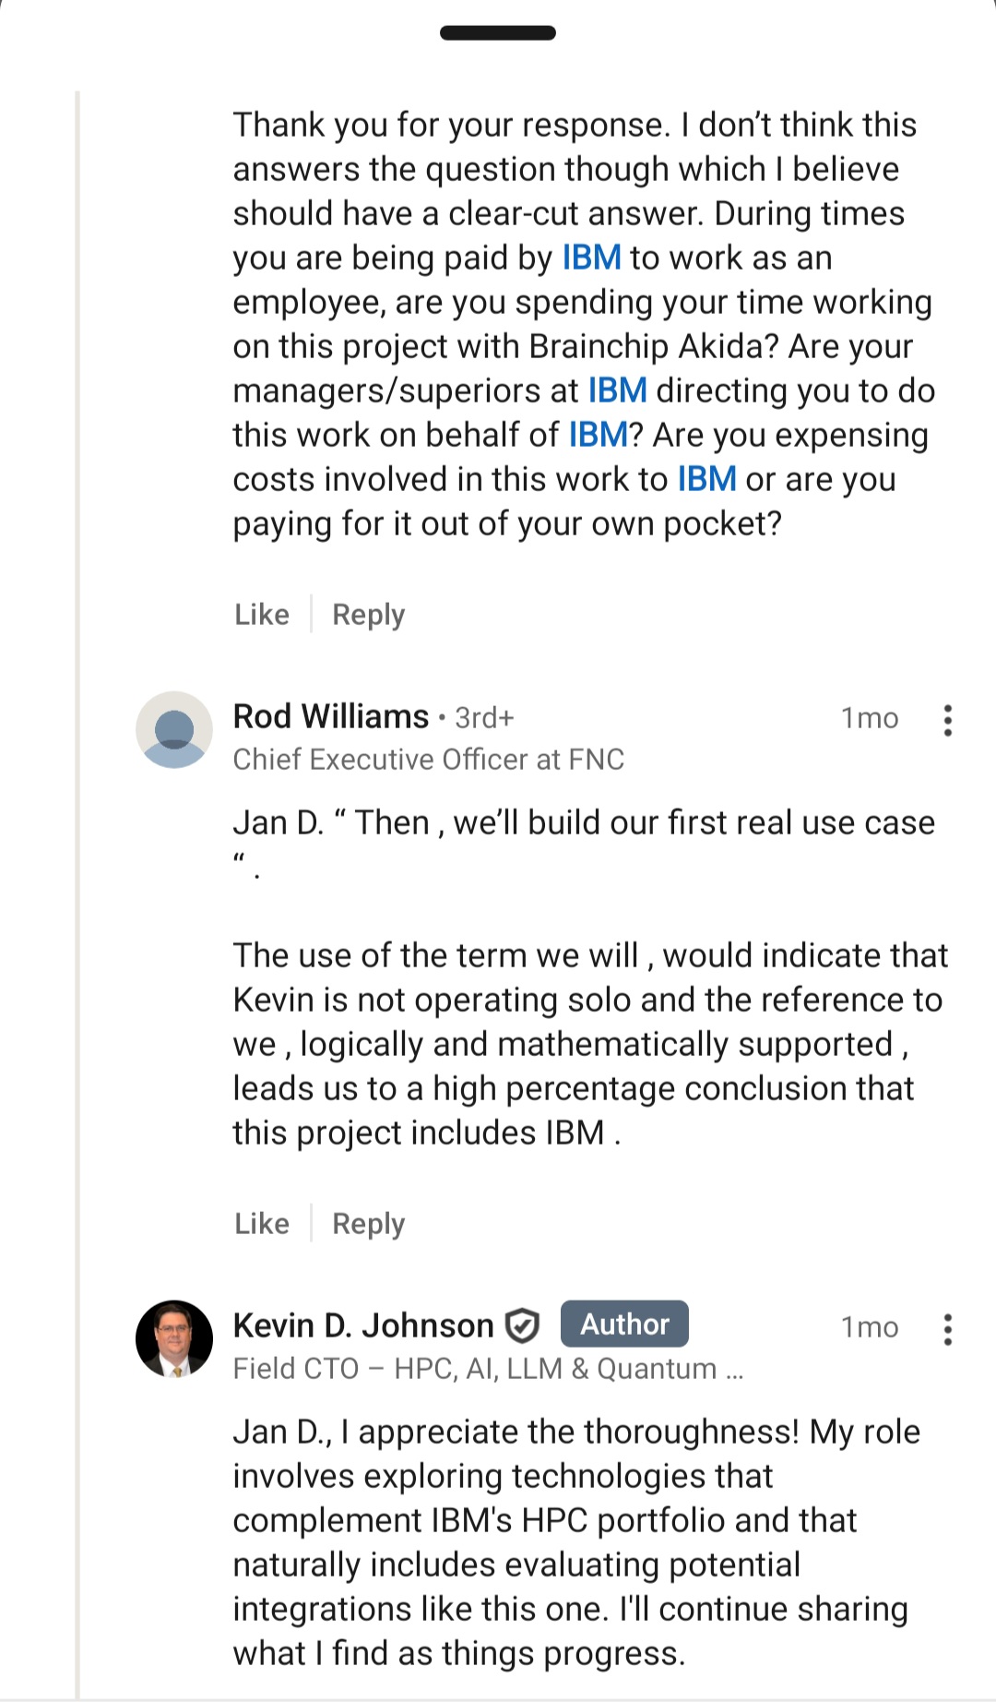Open Kevin D. Johnson profile photo

174,1338
